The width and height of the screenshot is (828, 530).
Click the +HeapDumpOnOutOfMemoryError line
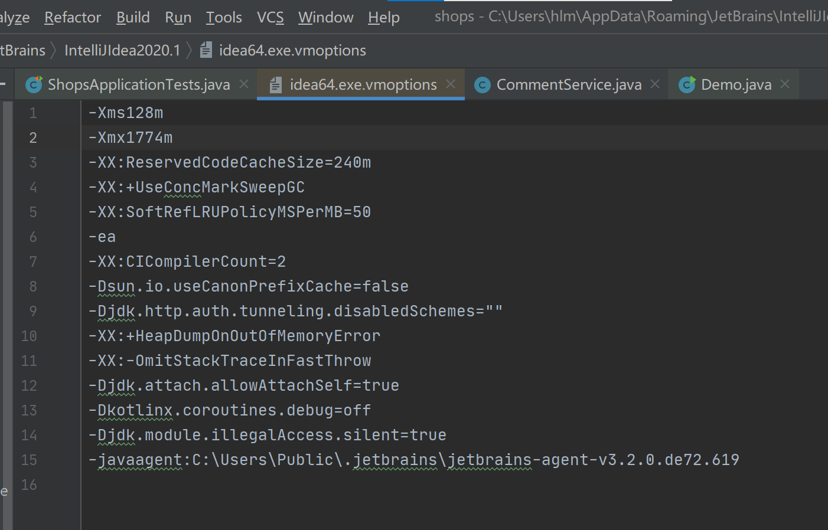(234, 336)
